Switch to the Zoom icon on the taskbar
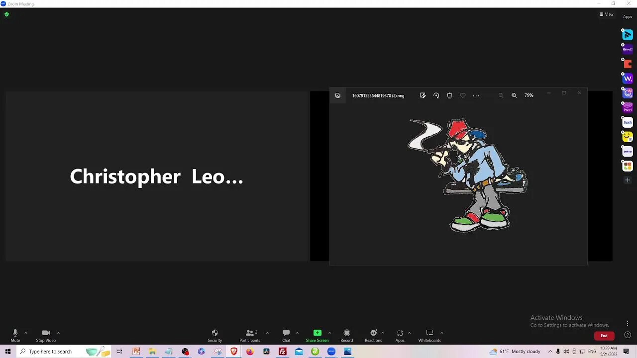The height and width of the screenshot is (358, 637). point(331,352)
